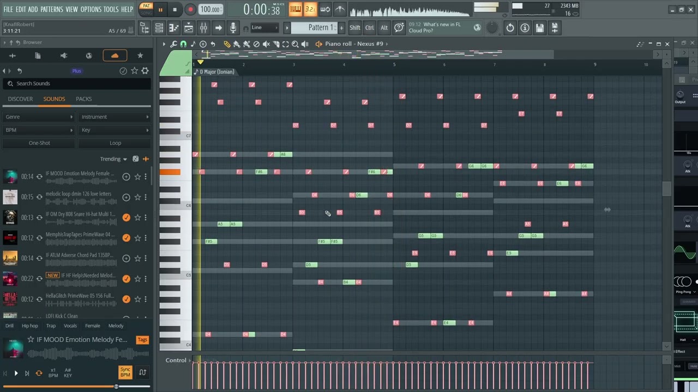Click the metronome icon
The height and width of the screenshot is (392, 698).
tap(340, 9)
